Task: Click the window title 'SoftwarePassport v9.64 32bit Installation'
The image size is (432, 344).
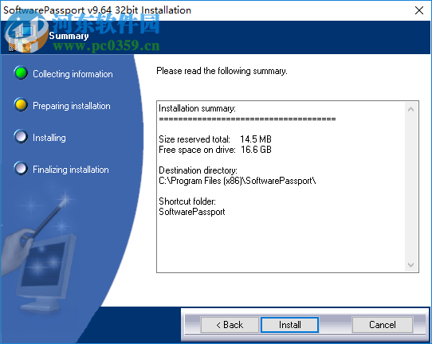Action: point(97,10)
